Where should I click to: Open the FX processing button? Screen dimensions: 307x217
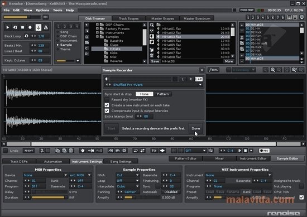[154, 151]
